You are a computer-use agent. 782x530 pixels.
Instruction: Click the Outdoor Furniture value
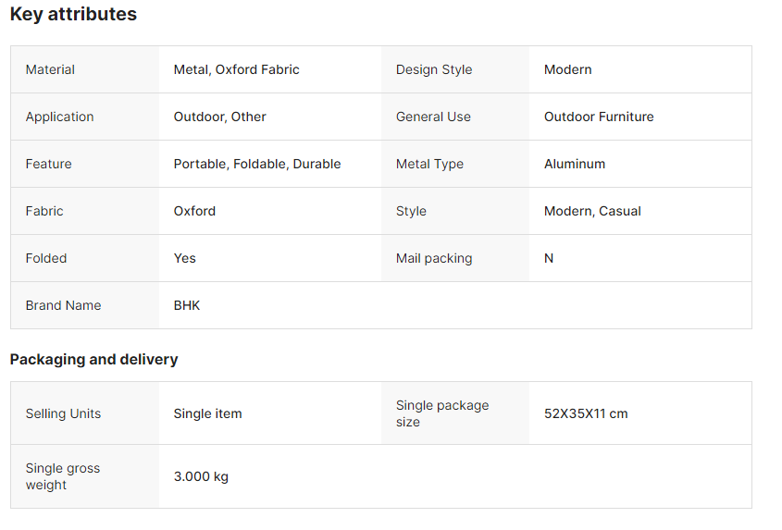(598, 117)
